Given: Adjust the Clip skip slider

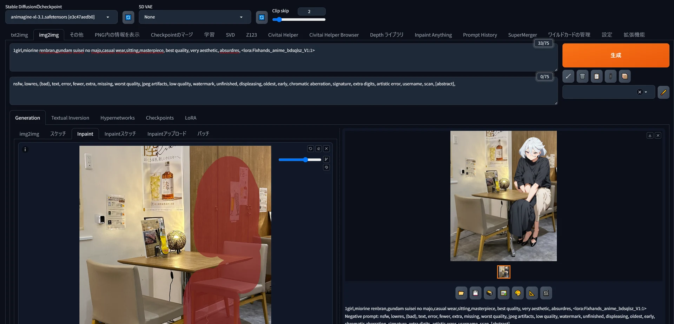Looking at the screenshot, I should pyautogui.click(x=299, y=20).
